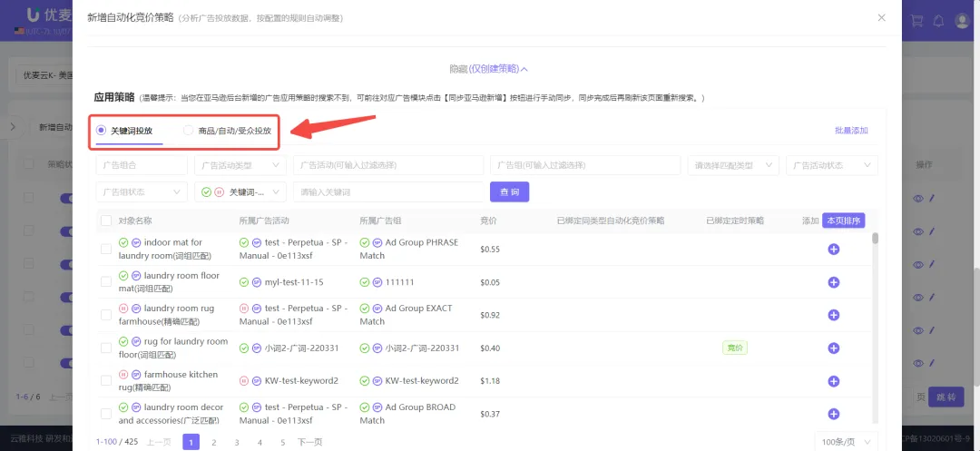Click the third row edit pencil in background table
This screenshot has width=980, height=451.
point(931,264)
